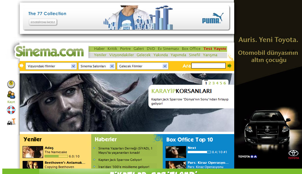
Task: Click the Pars: Kiraz Operasyonu thumbnail
Action: tap(176, 165)
